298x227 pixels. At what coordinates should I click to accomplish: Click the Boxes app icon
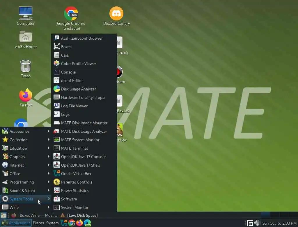pyautogui.click(x=57, y=46)
